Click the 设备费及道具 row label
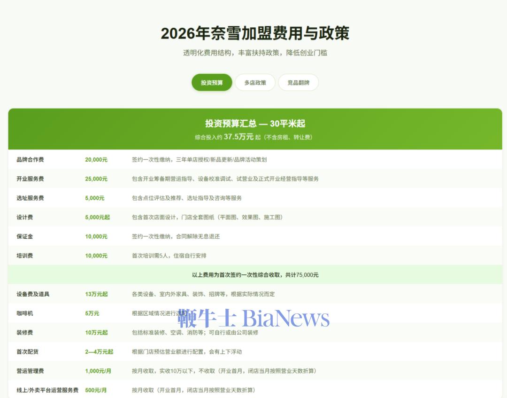Viewport: 507px width, 398px height. 33,294
